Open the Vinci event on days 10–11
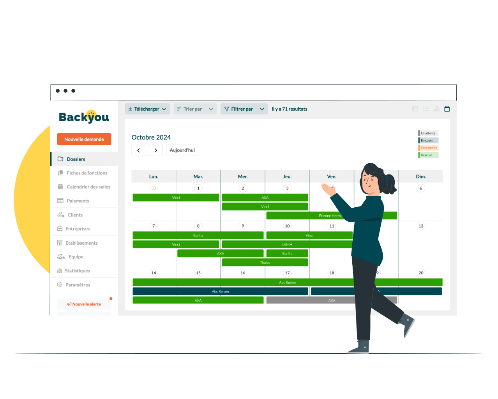Image resolution: width=498 pixels, height=399 pixels. [309, 235]
